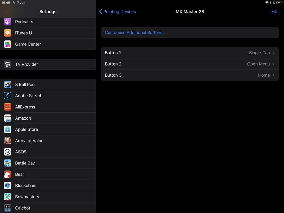Tap the back chevron icon beside Pointing Devices

click(101, 12)
